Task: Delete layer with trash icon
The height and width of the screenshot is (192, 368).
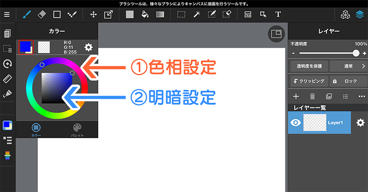Action: click(x=312, y=96)
